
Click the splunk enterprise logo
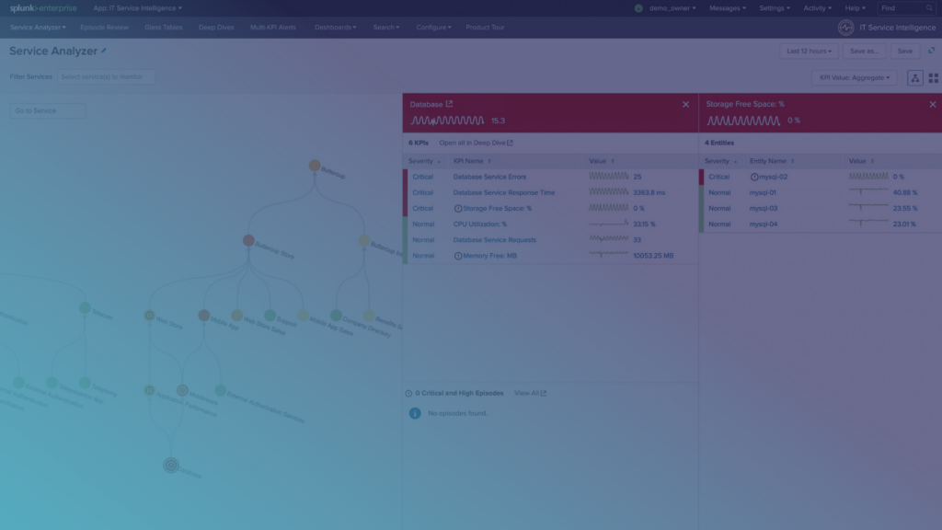coord(43,8)
